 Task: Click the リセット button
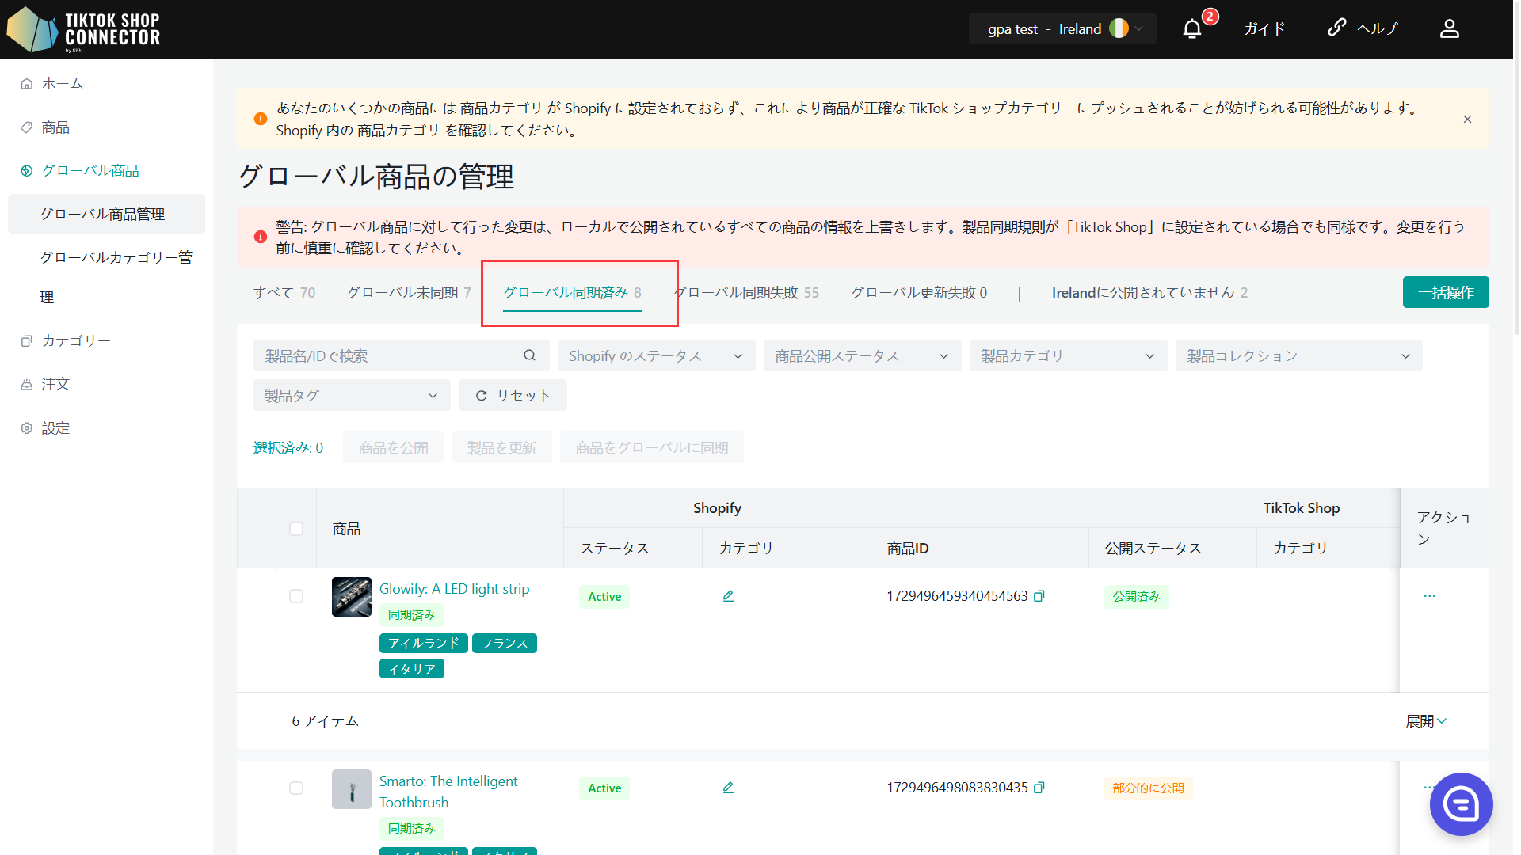(x=513, y=395)
